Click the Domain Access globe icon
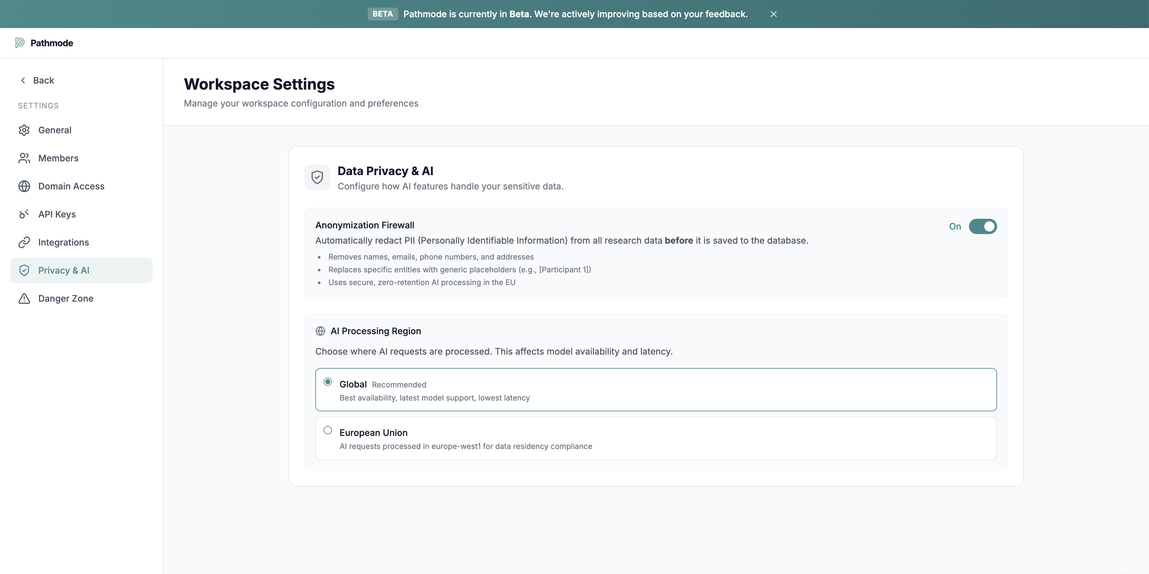This screenshot has height=574, width=1149. click(x=24, y=186)
